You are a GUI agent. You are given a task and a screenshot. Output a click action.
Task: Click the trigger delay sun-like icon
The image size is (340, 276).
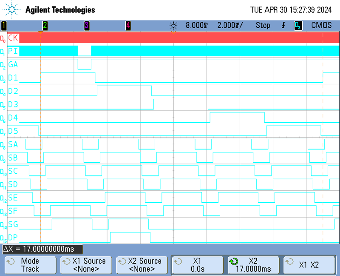click(173, 26)
